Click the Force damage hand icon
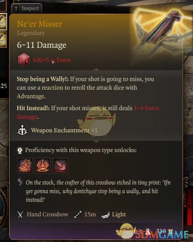This screenshot has width=193, height=242. click(53, 60)
